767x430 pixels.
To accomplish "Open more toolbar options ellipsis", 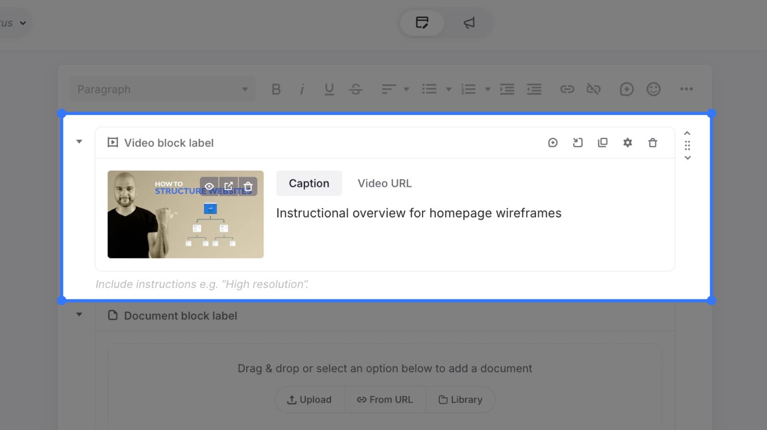I will (686, 89).
